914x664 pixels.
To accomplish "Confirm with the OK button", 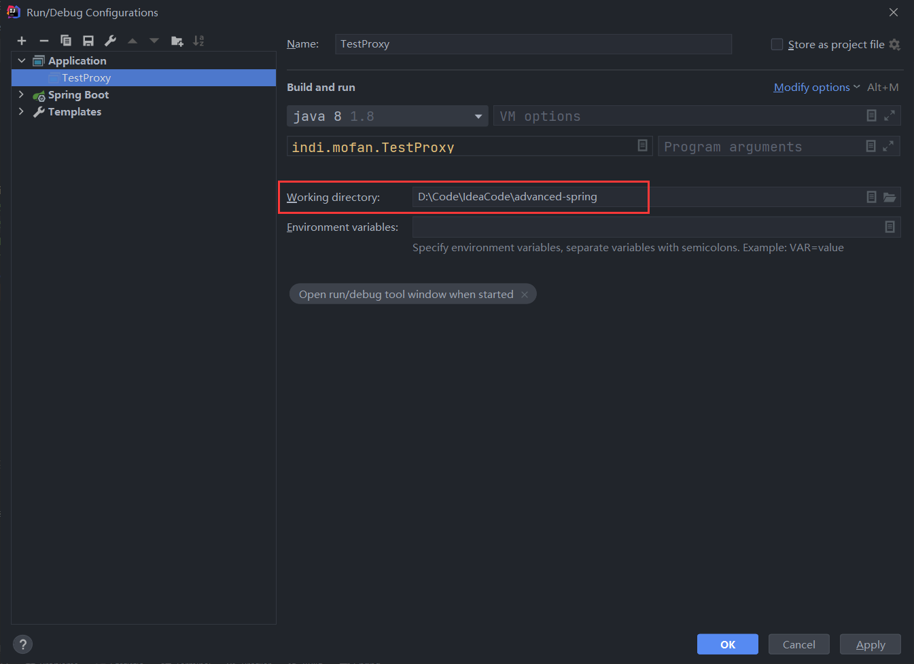I will point(728,644).
